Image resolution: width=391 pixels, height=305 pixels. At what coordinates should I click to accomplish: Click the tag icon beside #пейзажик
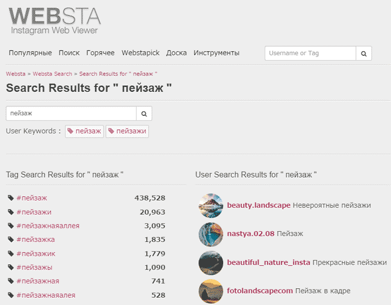tap(11, 254)
